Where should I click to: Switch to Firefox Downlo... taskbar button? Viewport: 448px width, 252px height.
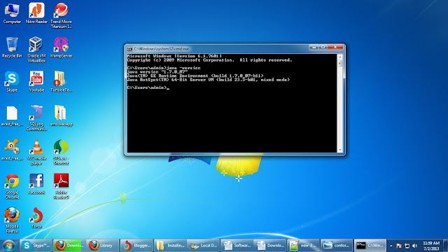[69, 246]
